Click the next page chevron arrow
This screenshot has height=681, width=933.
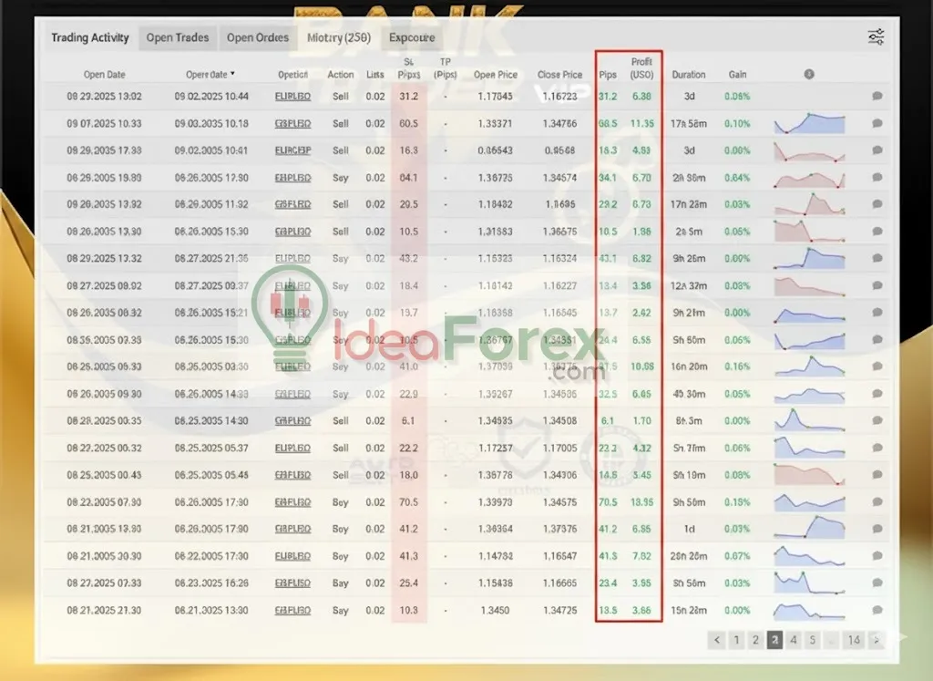[877, 640]
